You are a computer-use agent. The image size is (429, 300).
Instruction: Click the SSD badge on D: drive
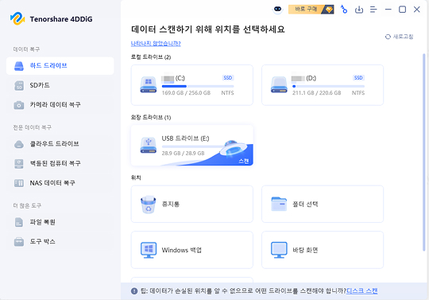(358, 78)
